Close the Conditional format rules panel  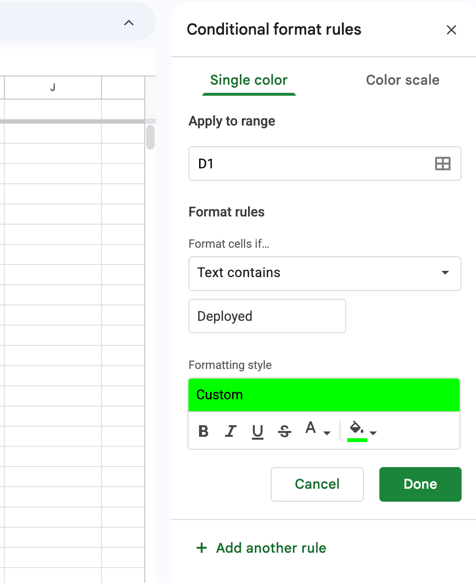click(x=451, y=30)
